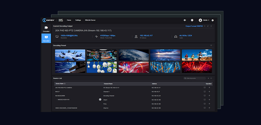Viewport: 261px width, 125px height.
Task: Collapse the N602022102811110 tree row
Action: coord(56,100)
